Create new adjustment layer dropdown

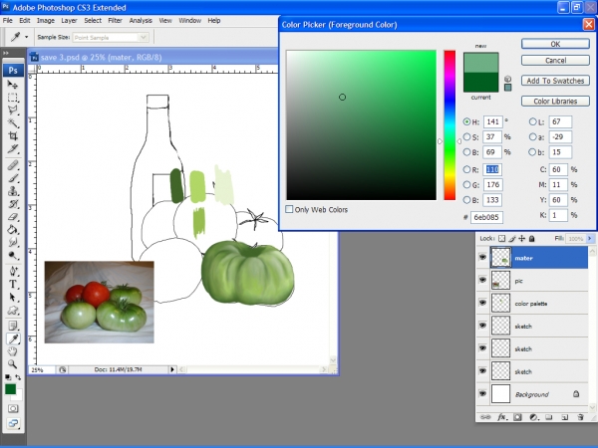coord(533,417)
